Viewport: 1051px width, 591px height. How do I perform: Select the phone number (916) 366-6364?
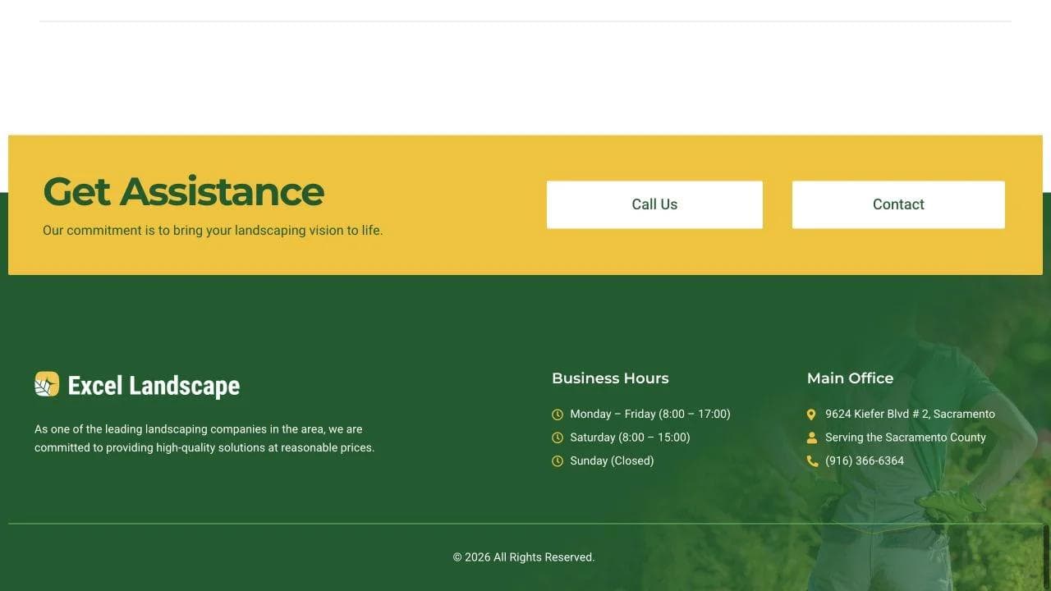click(x=865, y=460)
